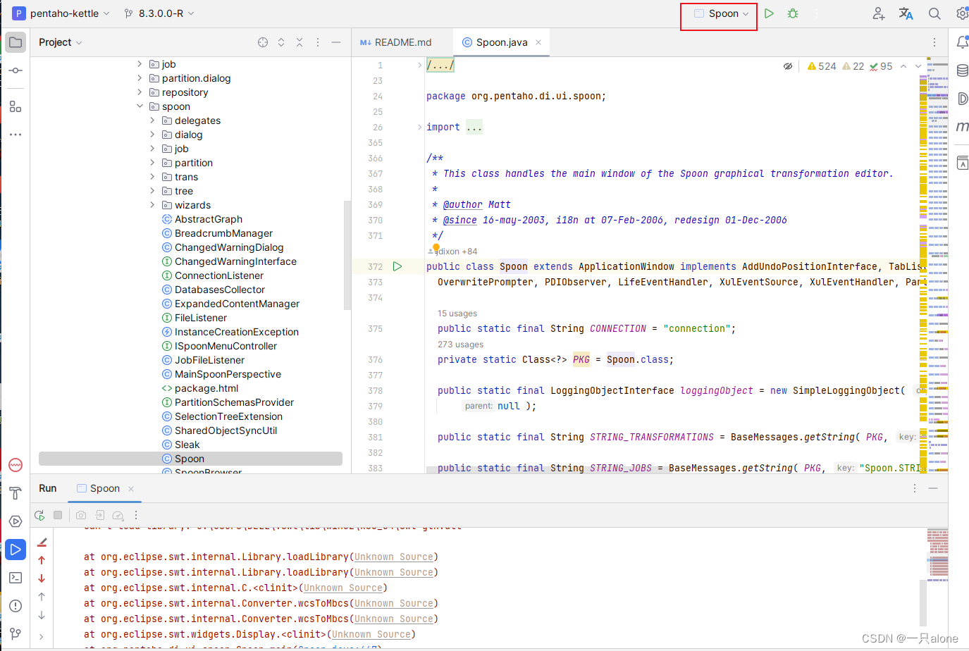This screenshot has height=651, width=969.
Task: Open the Code With Me icon
Action: (x=879, y=13)
